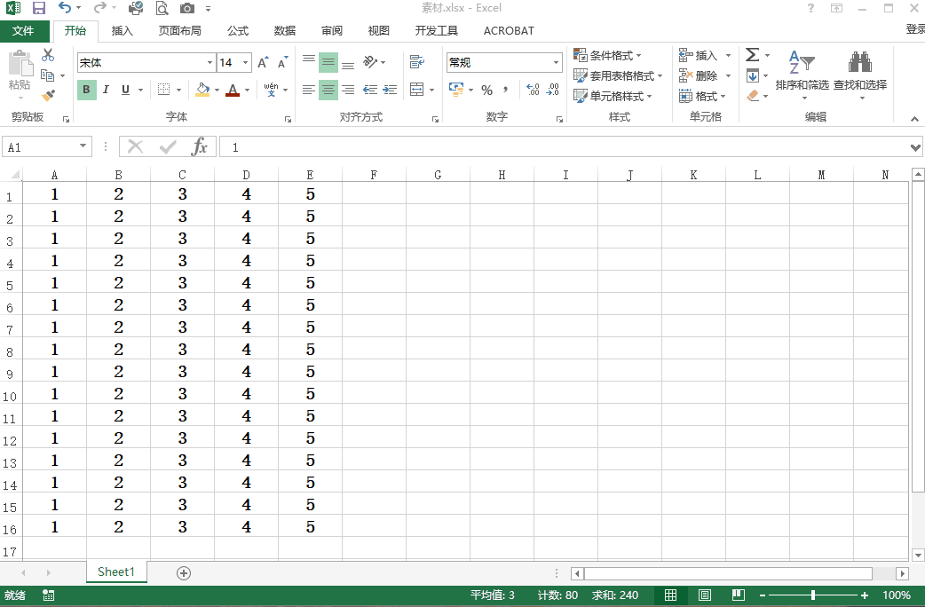Increase decimal places
The image size is (925, 607).
[x=533, y=90]
